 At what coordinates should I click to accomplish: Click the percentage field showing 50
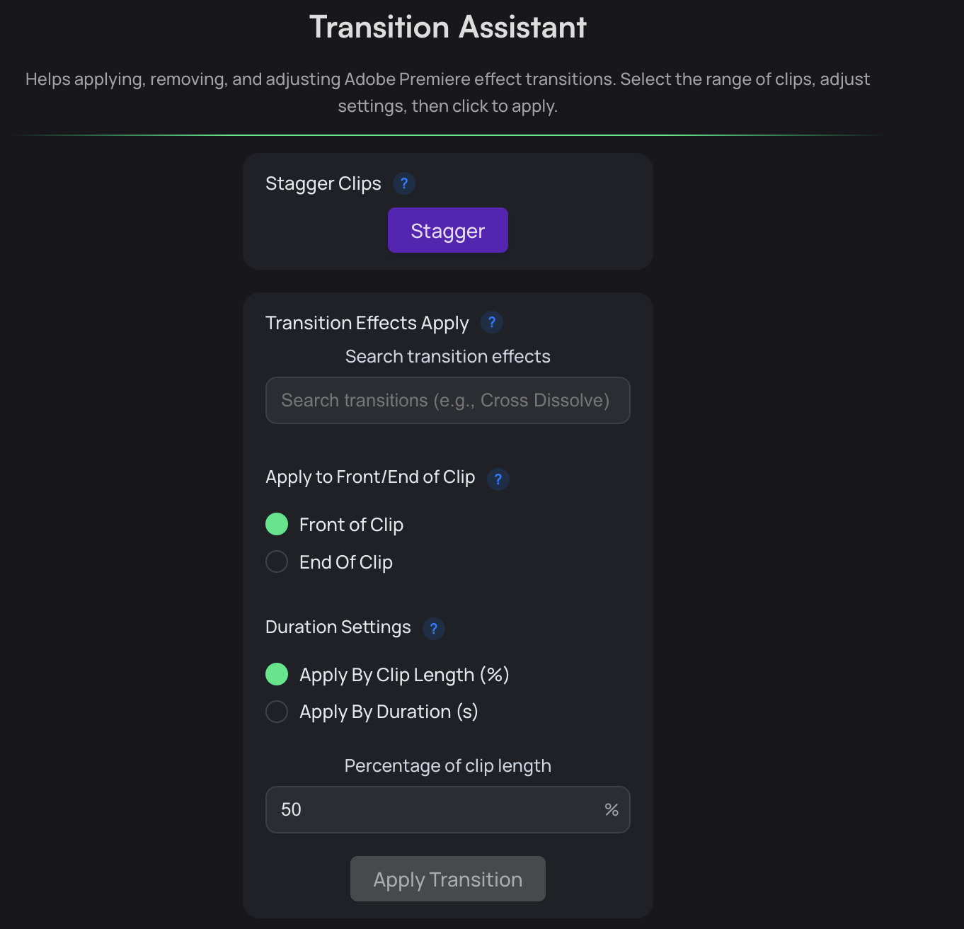425,809
